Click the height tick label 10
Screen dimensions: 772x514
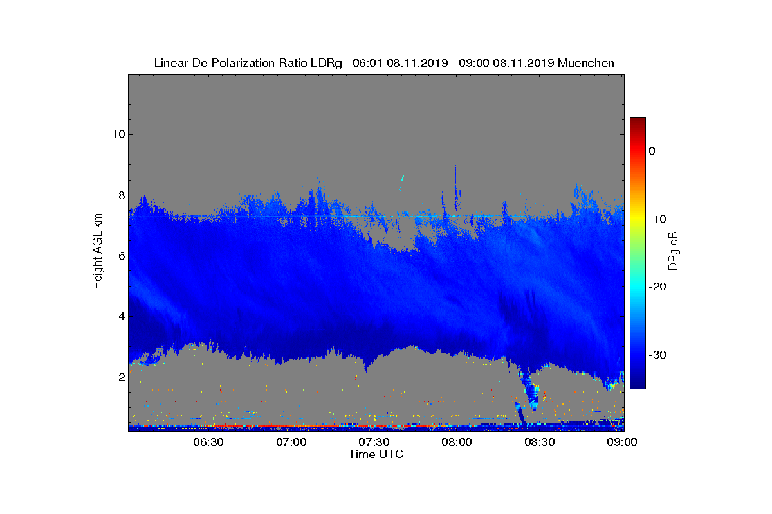[x=118, y=134]
